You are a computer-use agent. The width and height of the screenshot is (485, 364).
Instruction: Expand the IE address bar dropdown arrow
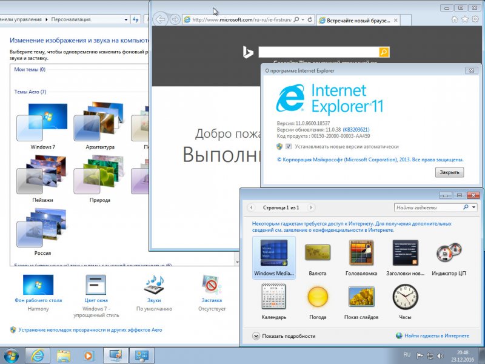(x=303, y=19)
